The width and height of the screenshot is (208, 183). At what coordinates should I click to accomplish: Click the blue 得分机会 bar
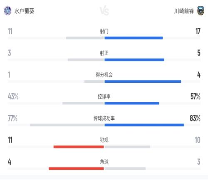(143, 82)
